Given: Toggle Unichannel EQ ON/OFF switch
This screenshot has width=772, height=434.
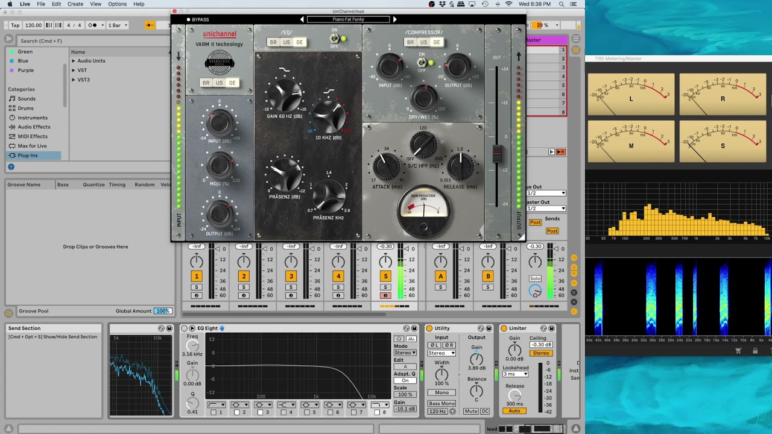Looking at the screenshot, I should tap(335, 39).
